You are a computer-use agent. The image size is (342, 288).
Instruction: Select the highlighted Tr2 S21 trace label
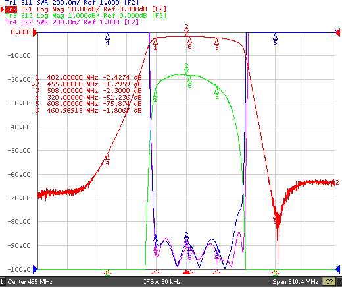point(85,9)
